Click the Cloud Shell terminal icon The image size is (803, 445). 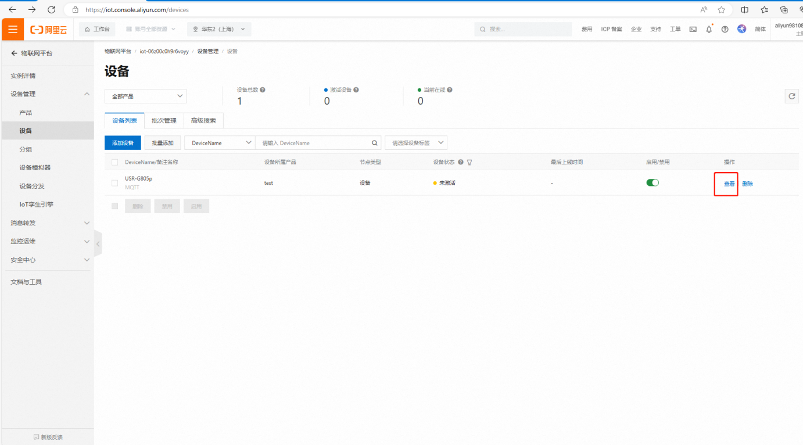point(693,29)
